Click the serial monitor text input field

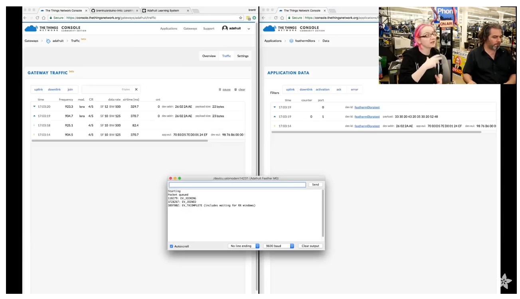(x=237, y=185)
